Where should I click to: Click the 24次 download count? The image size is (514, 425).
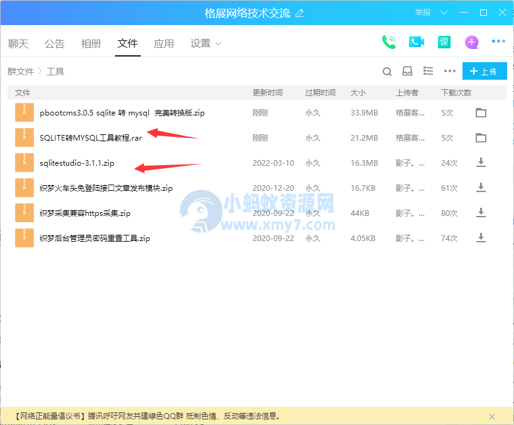coord(449,163)
